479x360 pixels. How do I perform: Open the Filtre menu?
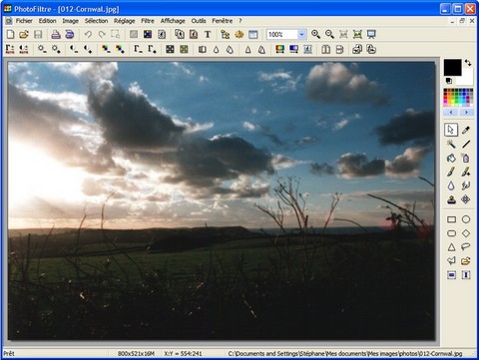(x=148, y=21)
